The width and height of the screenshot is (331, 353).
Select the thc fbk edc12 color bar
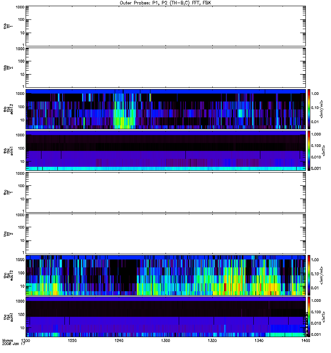(309, 275)
